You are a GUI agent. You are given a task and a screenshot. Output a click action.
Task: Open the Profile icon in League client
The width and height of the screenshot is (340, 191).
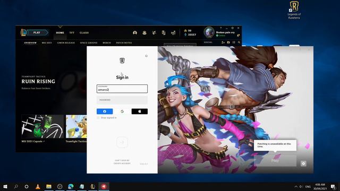[135, 33]
